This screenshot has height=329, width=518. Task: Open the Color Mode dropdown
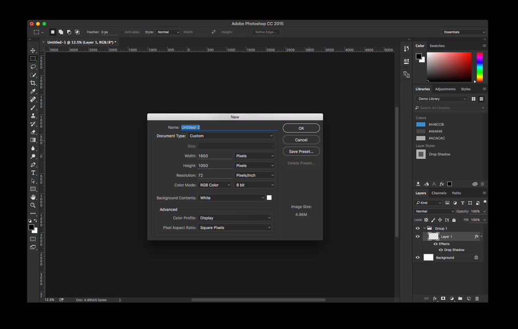(214, 185)
